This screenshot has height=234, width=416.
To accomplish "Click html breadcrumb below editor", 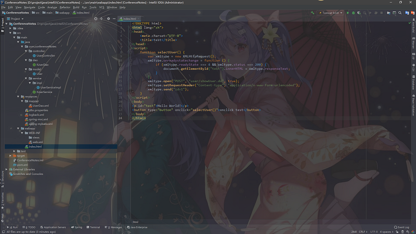I will [x=135, y=222].
